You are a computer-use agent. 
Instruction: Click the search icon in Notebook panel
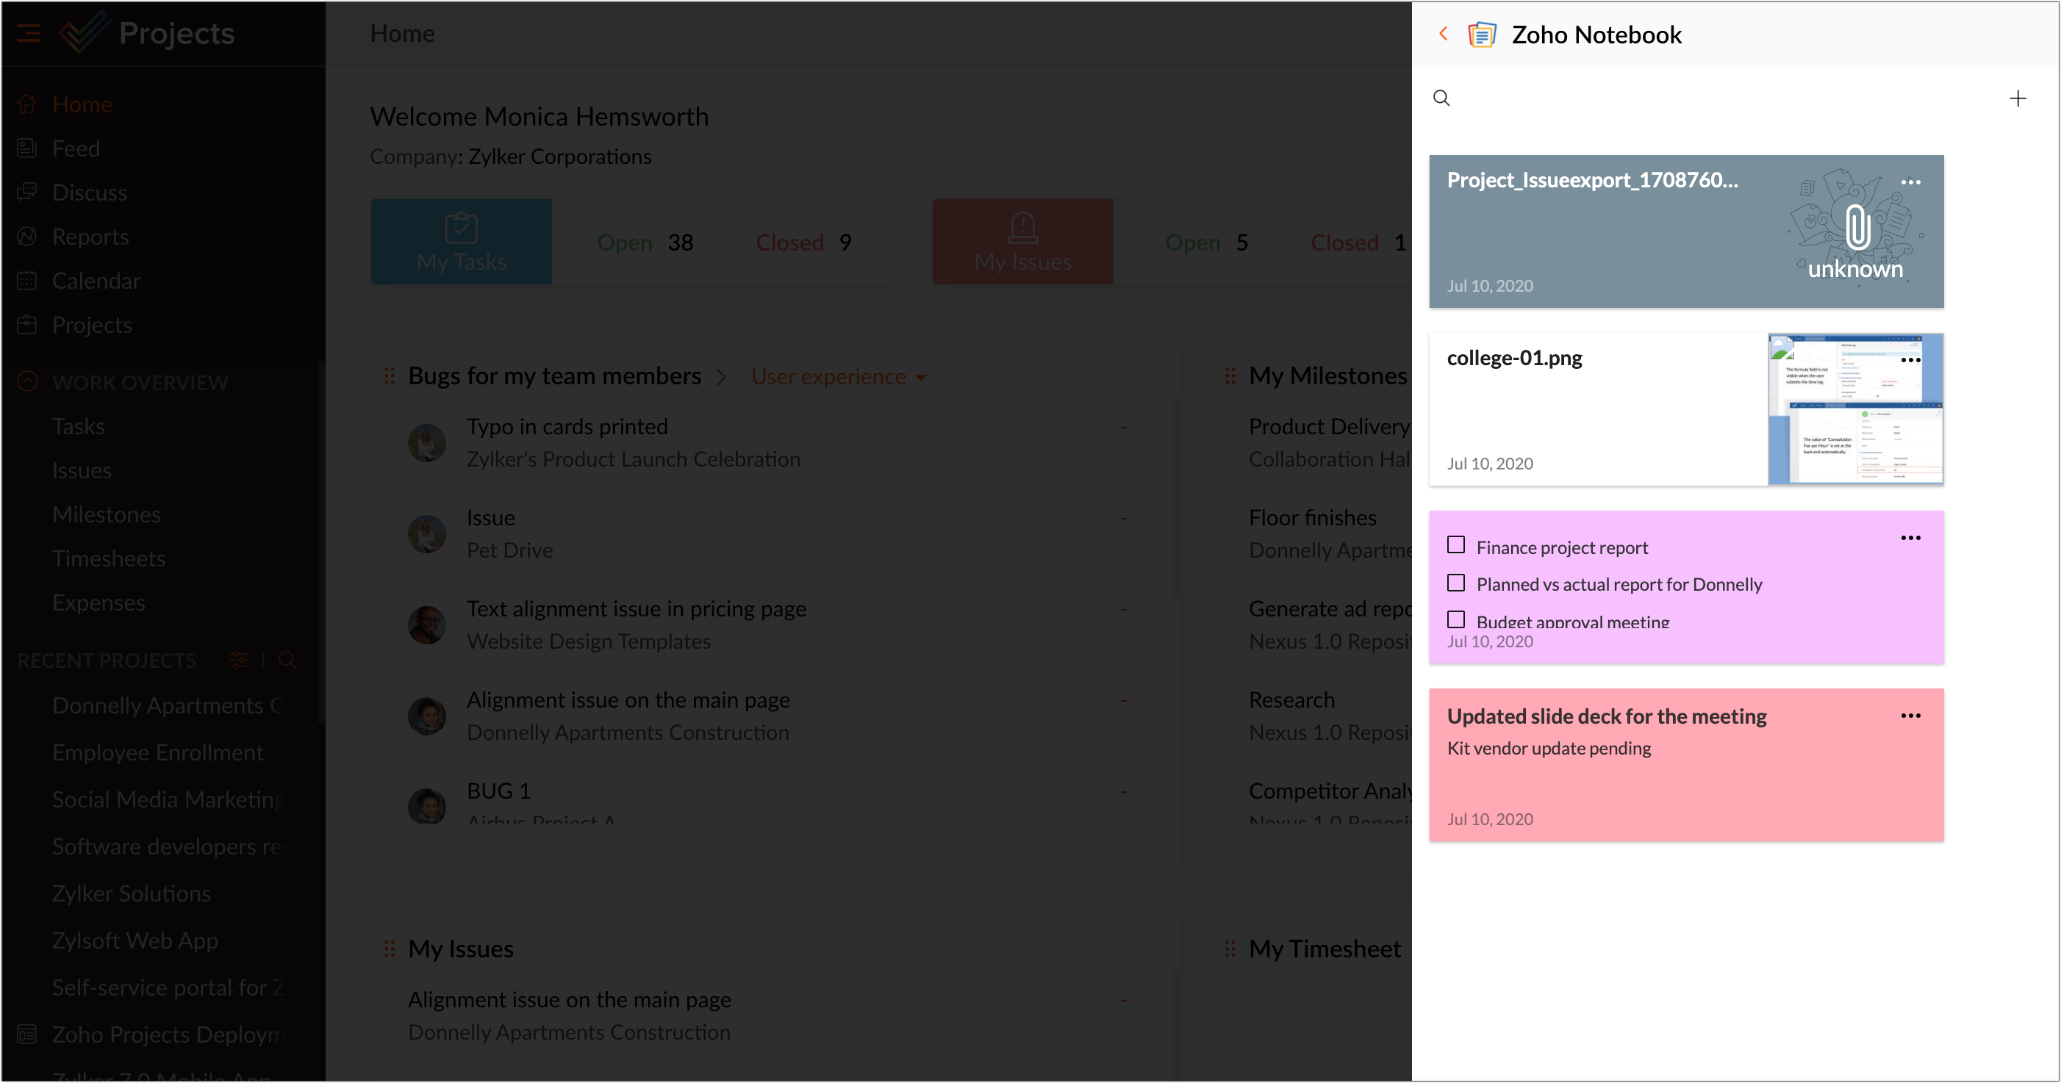[1441, 98]
